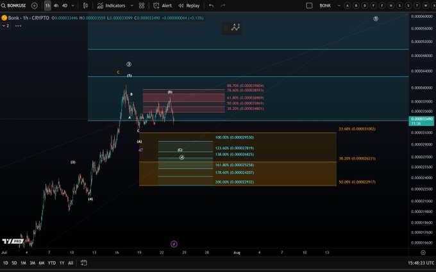Click the 100.00% (0.000029530) extension label
Screen dimensions: 436x272
pyautogui.click(x=235, y=137)
